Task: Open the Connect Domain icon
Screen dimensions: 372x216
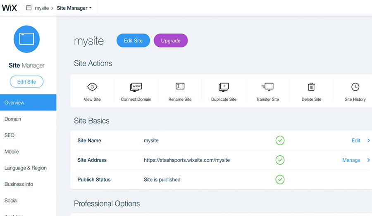Action: coord(136,87)
